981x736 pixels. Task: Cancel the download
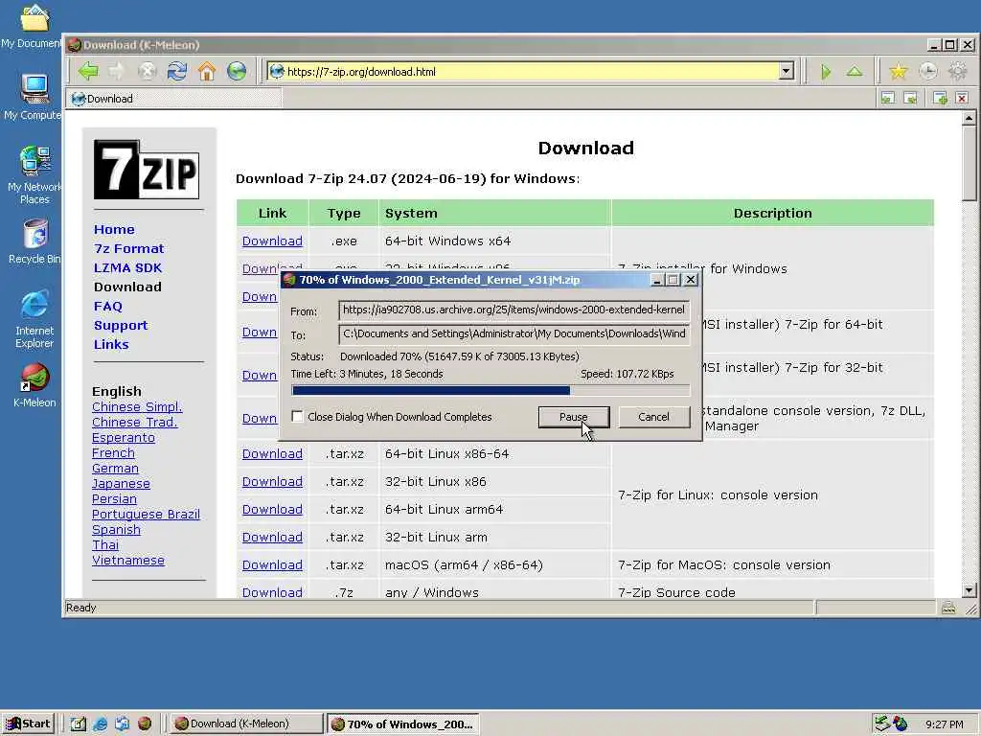point(653,417)
